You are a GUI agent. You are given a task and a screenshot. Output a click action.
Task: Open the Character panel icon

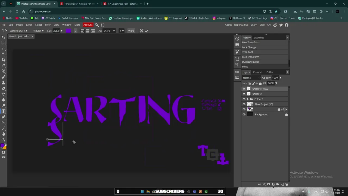tap(237, 59)
